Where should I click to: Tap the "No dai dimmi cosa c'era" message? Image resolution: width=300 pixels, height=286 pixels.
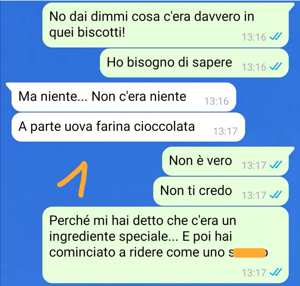166,25
